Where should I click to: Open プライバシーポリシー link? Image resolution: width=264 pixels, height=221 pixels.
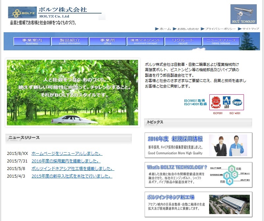click(220, 29)
